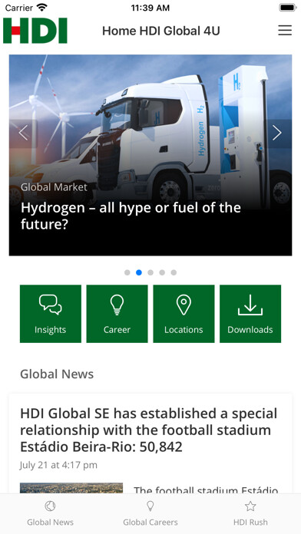Image resolution: width=301 pixels, height=534 pixels.
Task: Select third carousel page dot
Action: [150, 272]
